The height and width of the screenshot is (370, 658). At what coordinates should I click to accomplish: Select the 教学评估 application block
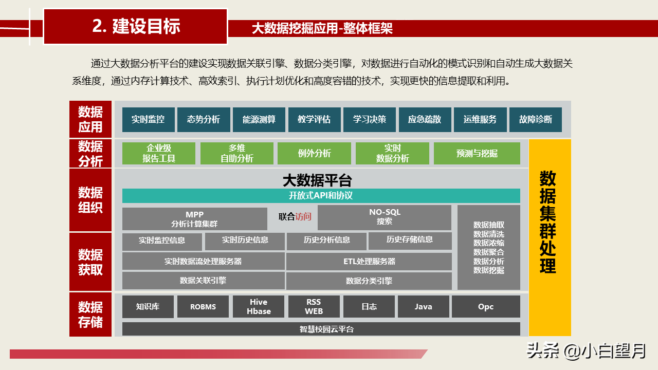(314, 119)
